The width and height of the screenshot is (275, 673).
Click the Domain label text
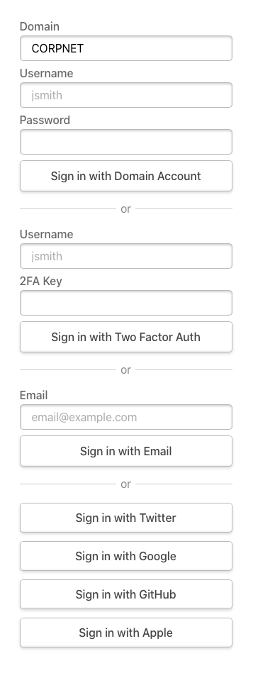coord(40,27)
